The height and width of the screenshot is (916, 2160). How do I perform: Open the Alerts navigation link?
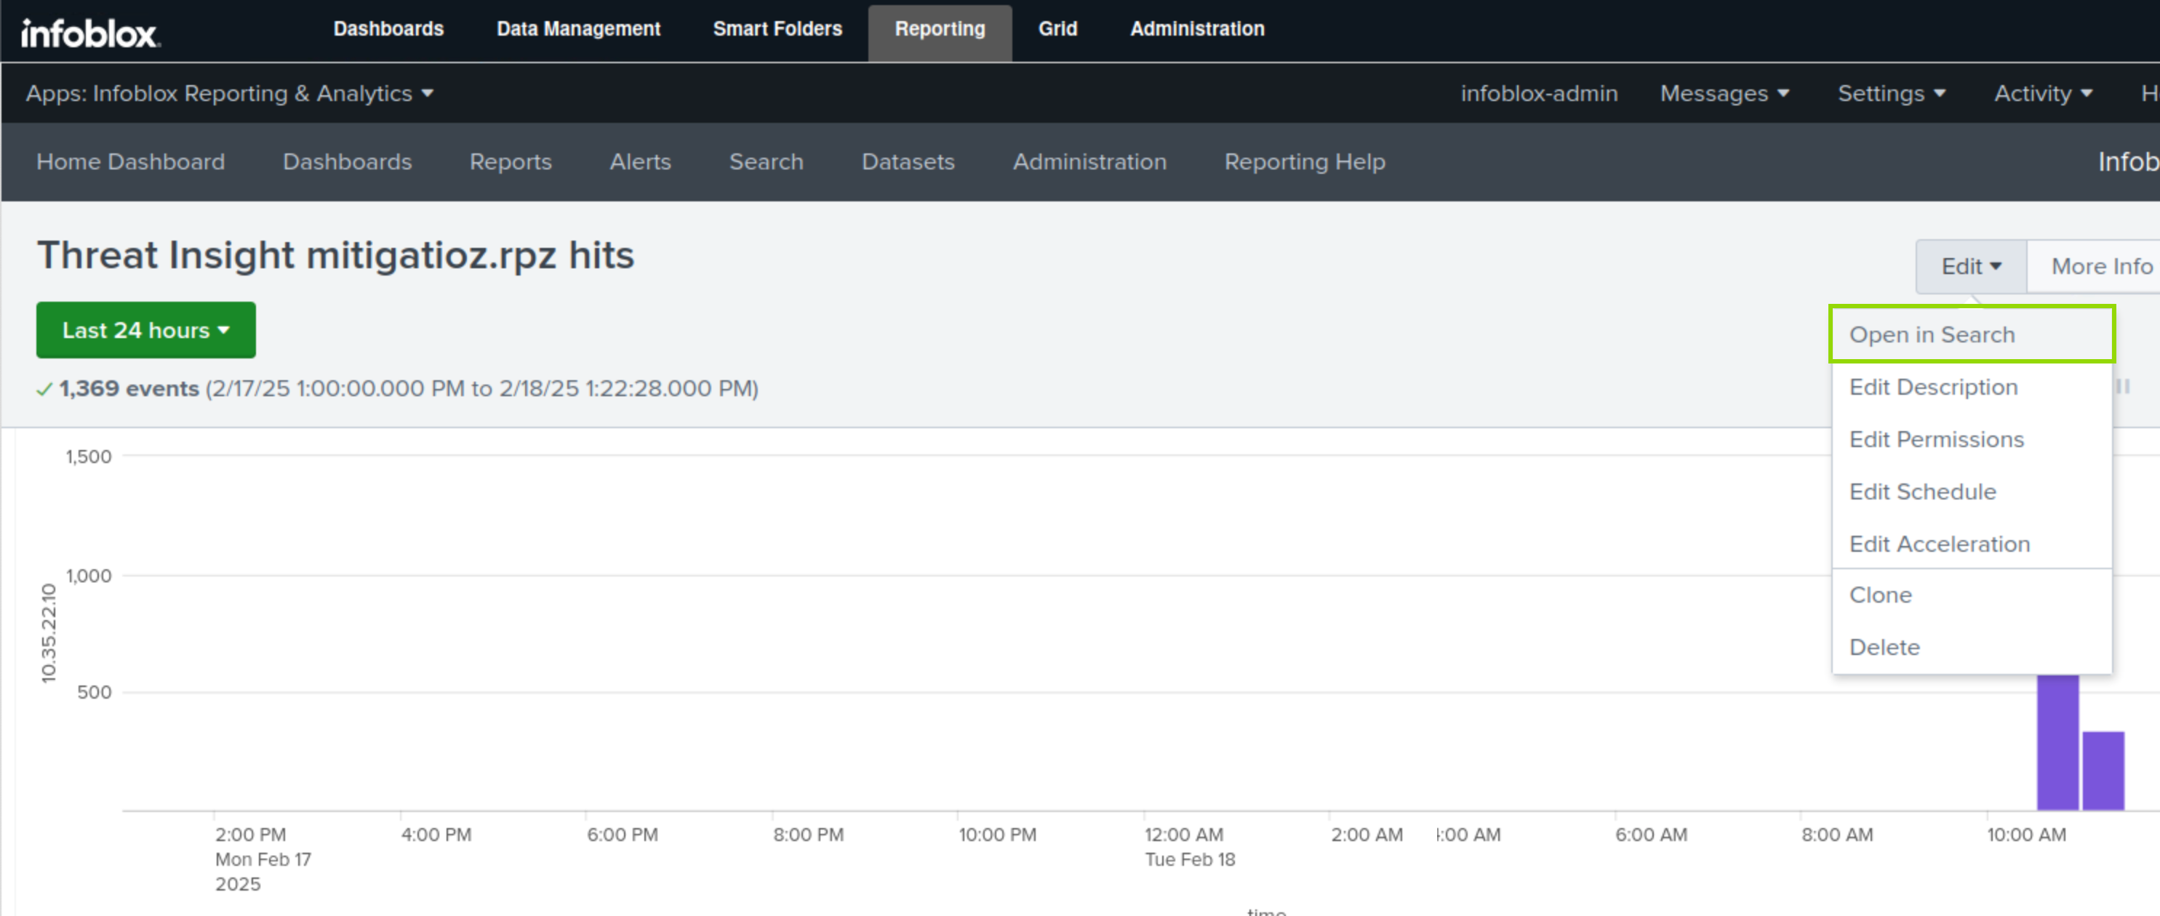click(640, 161)
